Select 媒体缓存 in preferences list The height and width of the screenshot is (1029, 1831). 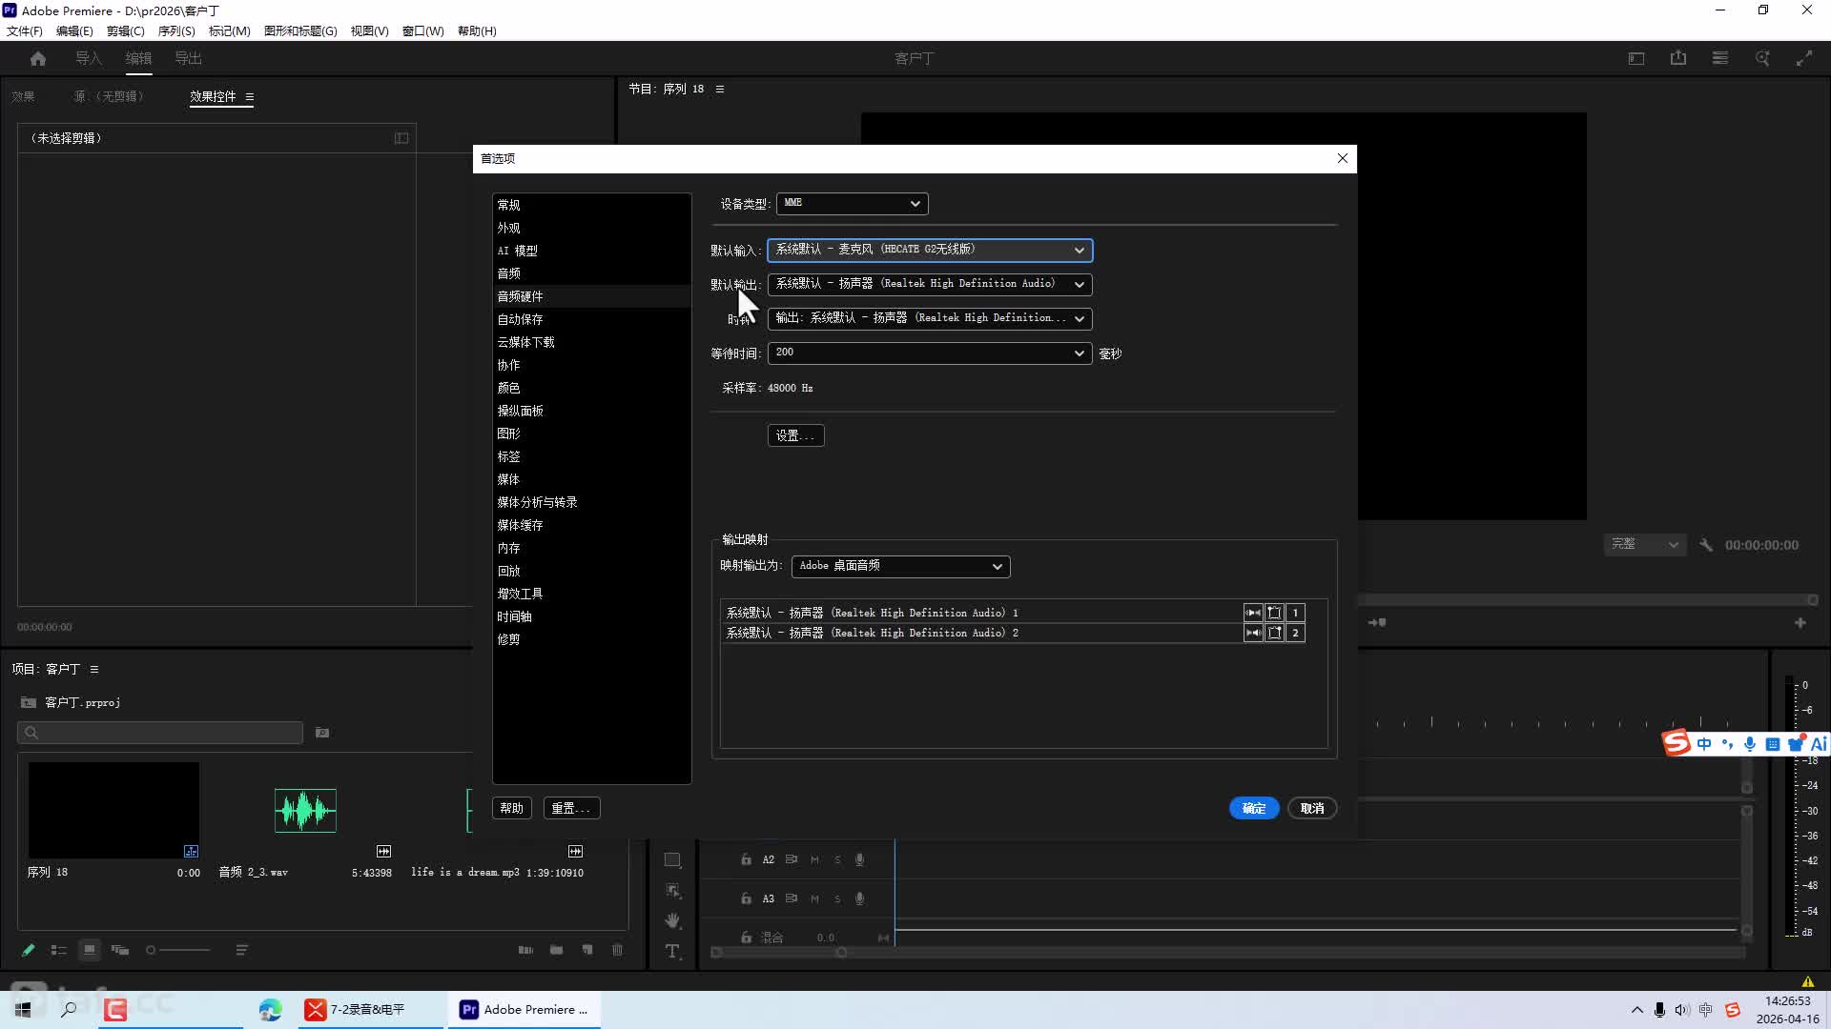pyautogui.click(x=520, y=525)
